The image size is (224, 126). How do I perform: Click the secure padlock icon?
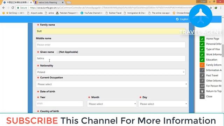(18, 8)
